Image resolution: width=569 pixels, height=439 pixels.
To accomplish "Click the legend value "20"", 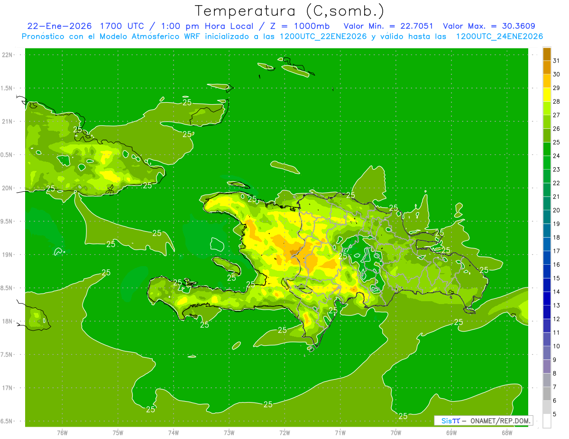I will coord(556,210).
